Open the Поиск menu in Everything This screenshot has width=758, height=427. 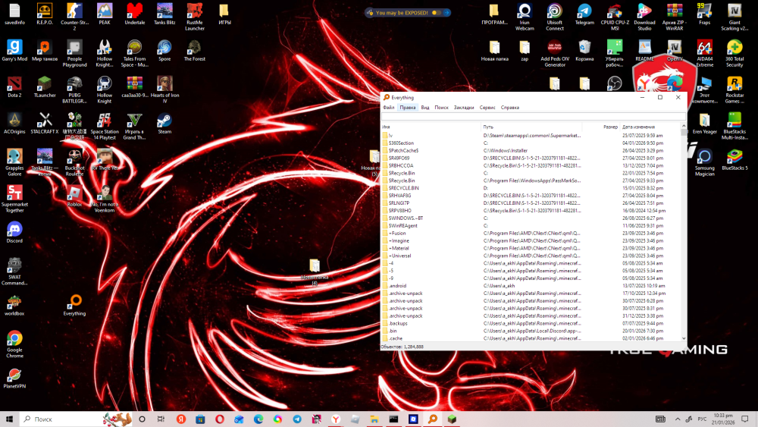(441, 108)
